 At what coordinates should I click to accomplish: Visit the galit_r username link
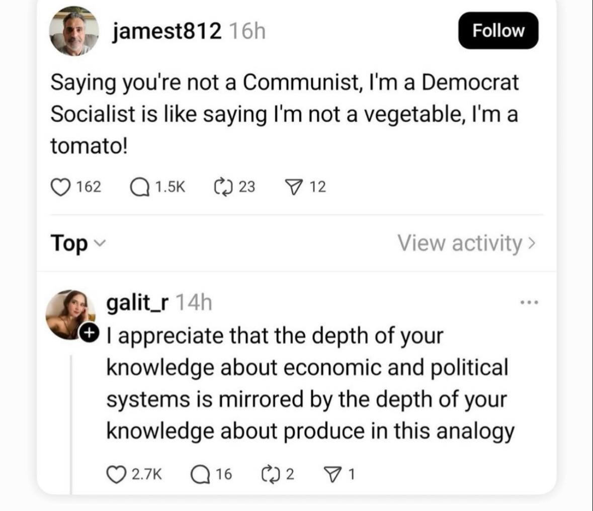[x=137, y=303]
